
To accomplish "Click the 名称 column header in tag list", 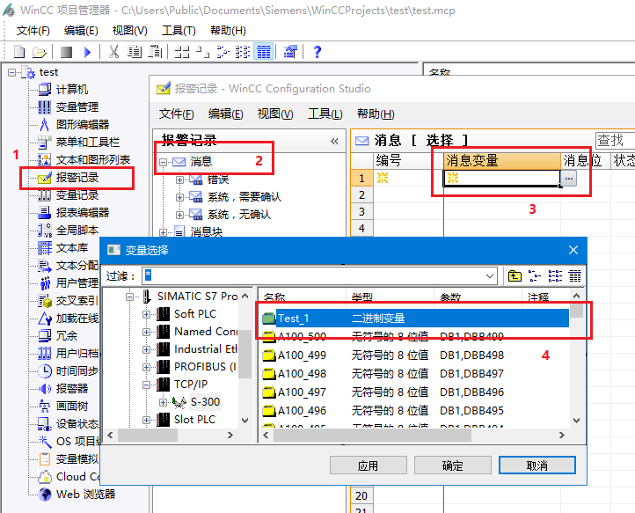I will (x=302, y=297).
